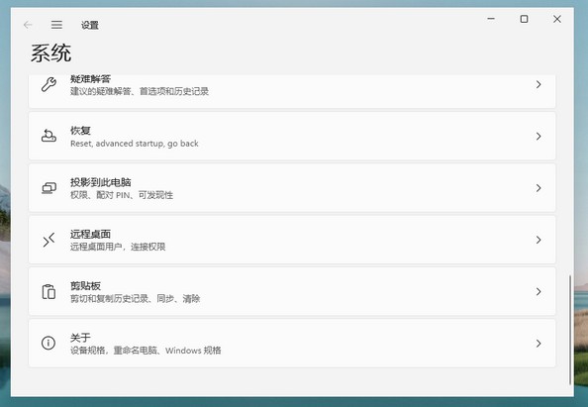Open the 关于 settings title
Viewport: 588px width, 407px height.
[x=80, y=338]
